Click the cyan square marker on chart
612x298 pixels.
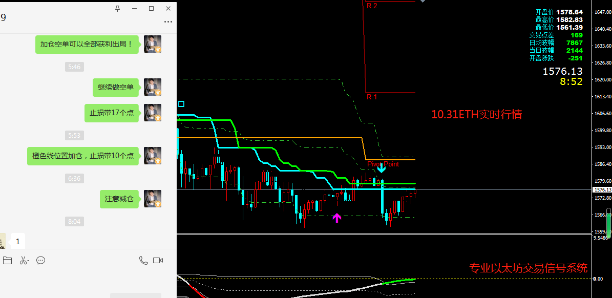(x=181, y=104)
